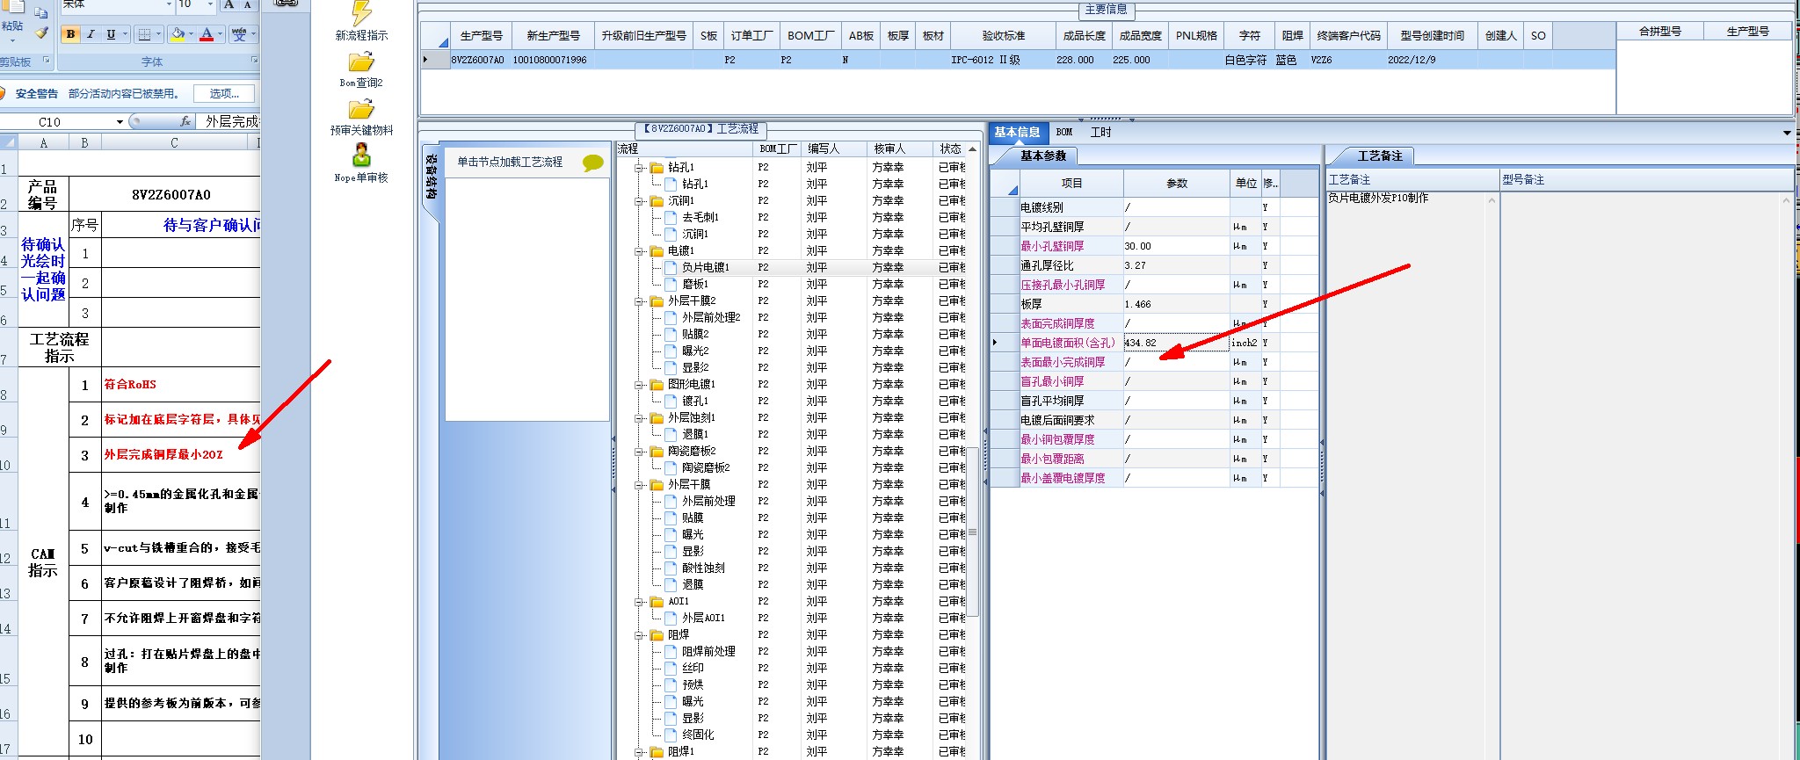Click the cell borders icon
This screenshot has width=1800, height=760.
pos(145,34)
